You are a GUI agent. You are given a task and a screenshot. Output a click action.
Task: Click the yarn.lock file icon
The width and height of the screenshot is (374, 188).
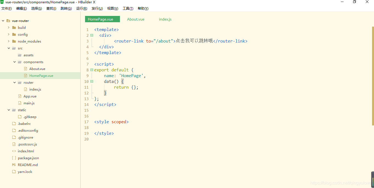(14, 172)
